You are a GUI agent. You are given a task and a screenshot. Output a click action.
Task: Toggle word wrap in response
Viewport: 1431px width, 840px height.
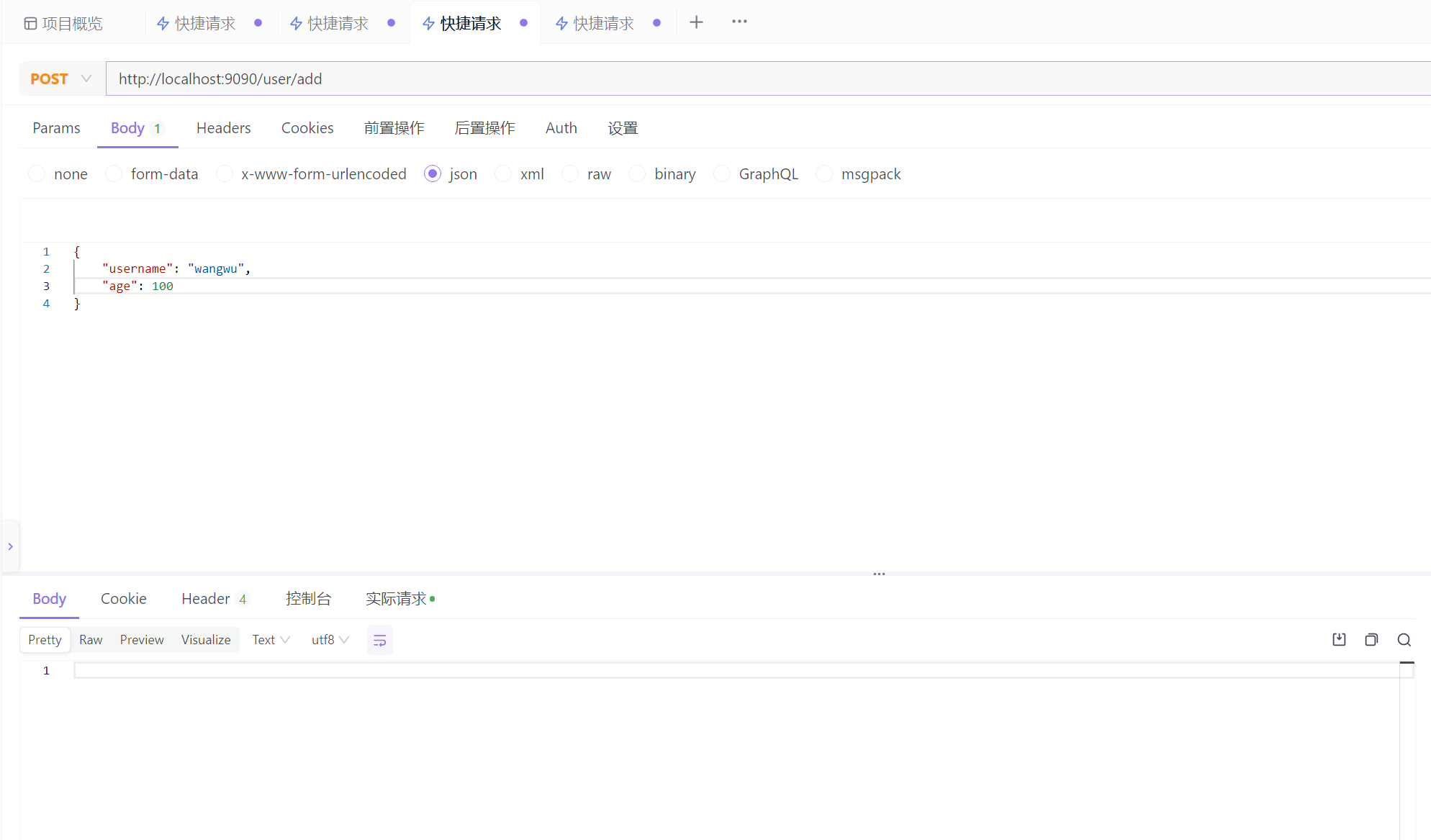(379, 640)
